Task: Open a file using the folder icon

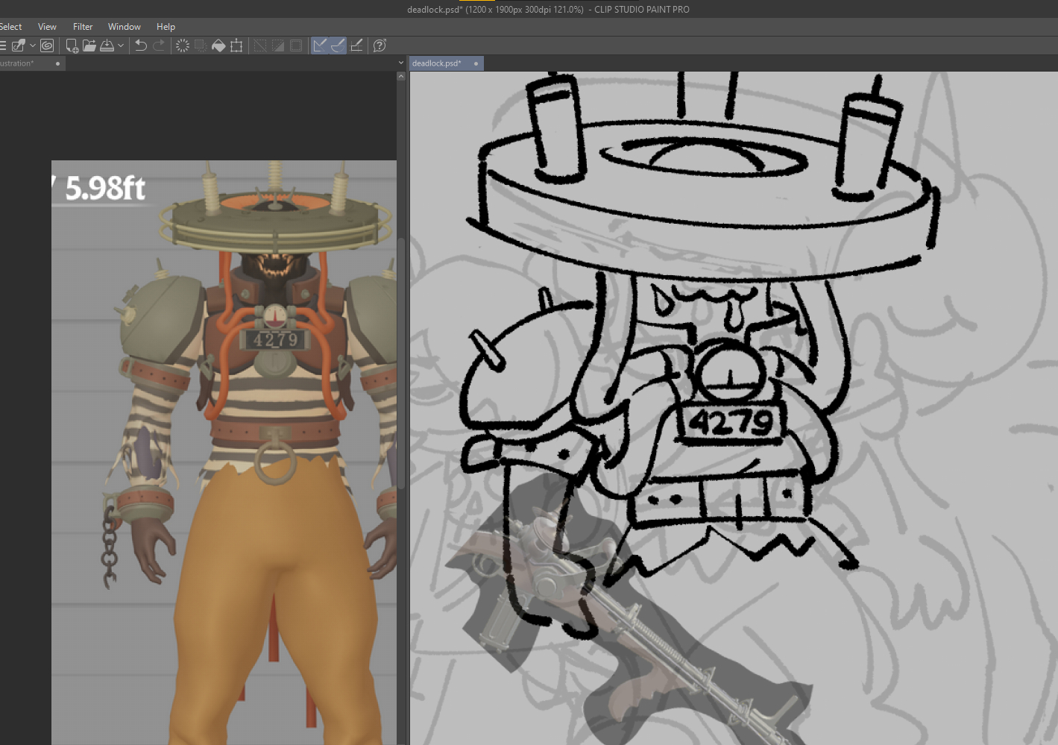Action: (x=89, y=45)
